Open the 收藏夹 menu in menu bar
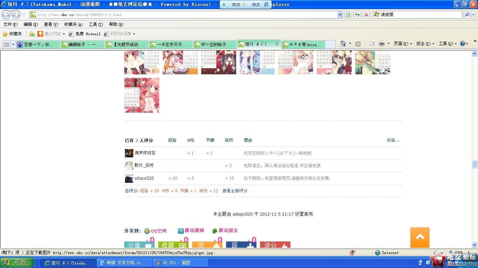This screenshot has width=478, height=268. (73, 24)
